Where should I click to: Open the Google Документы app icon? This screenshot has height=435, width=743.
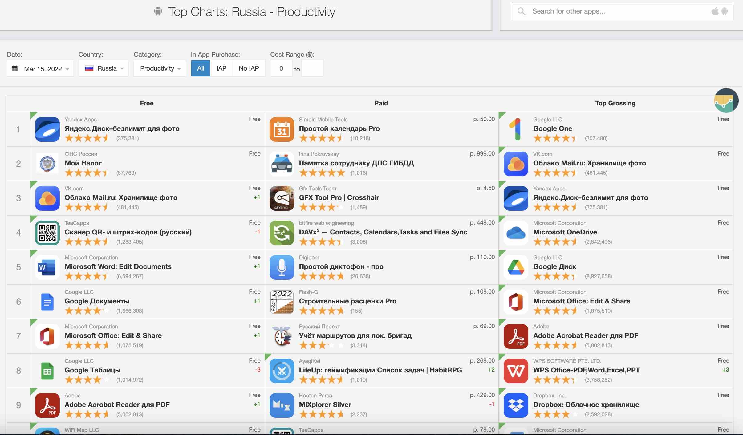(47, 302)
